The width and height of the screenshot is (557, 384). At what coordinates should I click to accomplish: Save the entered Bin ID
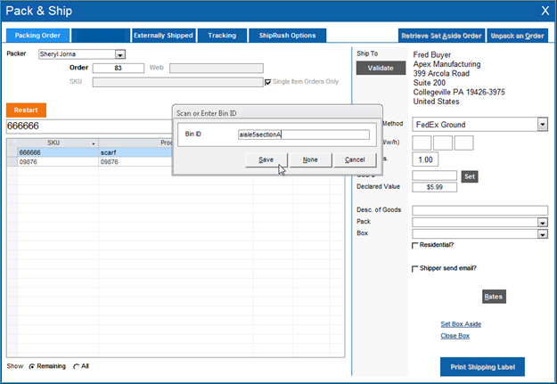pyautogui.click(x=266, y=159)
